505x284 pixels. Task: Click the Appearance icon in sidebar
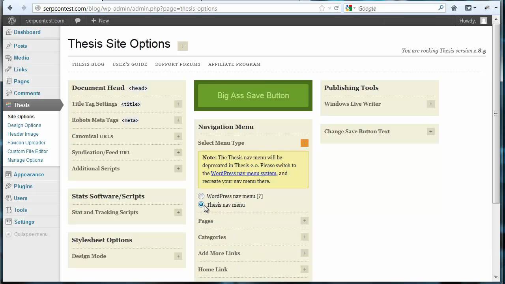(9, 174)
